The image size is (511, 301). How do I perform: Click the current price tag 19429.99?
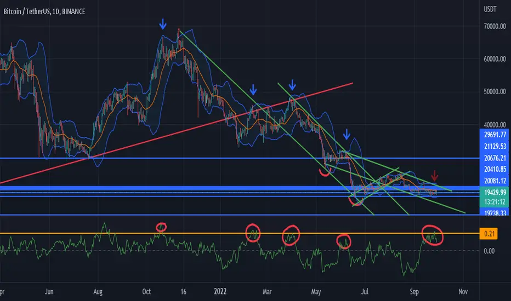coord(495,192)
